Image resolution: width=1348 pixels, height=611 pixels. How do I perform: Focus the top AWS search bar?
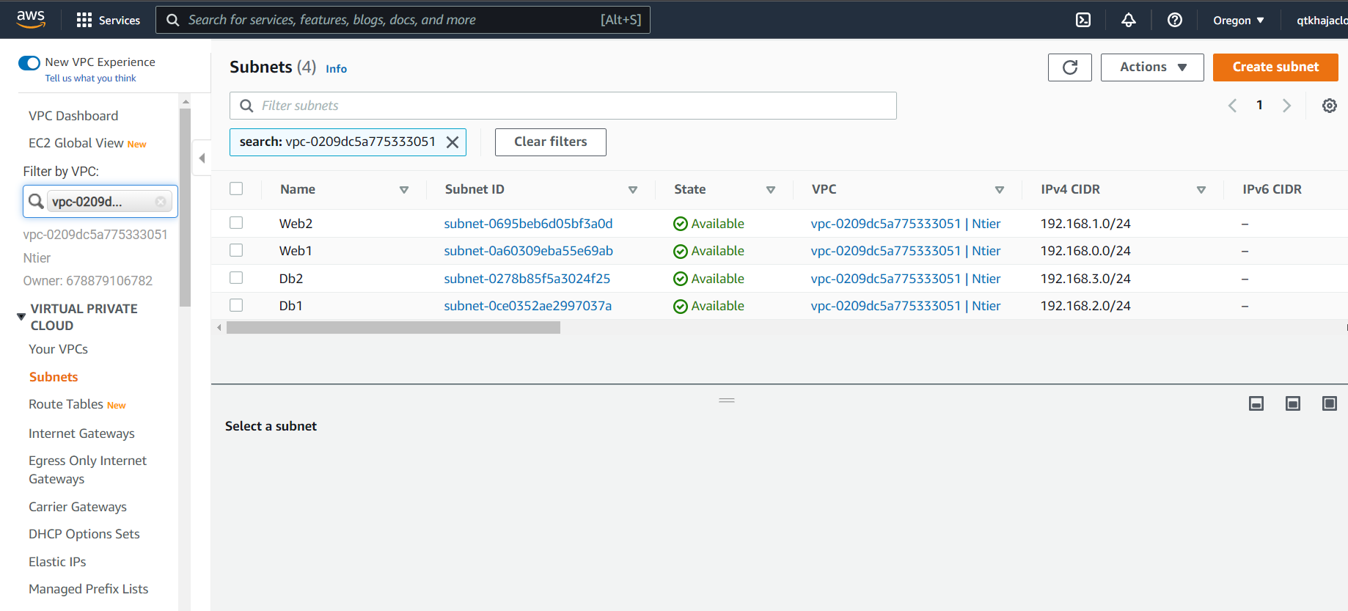click(403, 20)
